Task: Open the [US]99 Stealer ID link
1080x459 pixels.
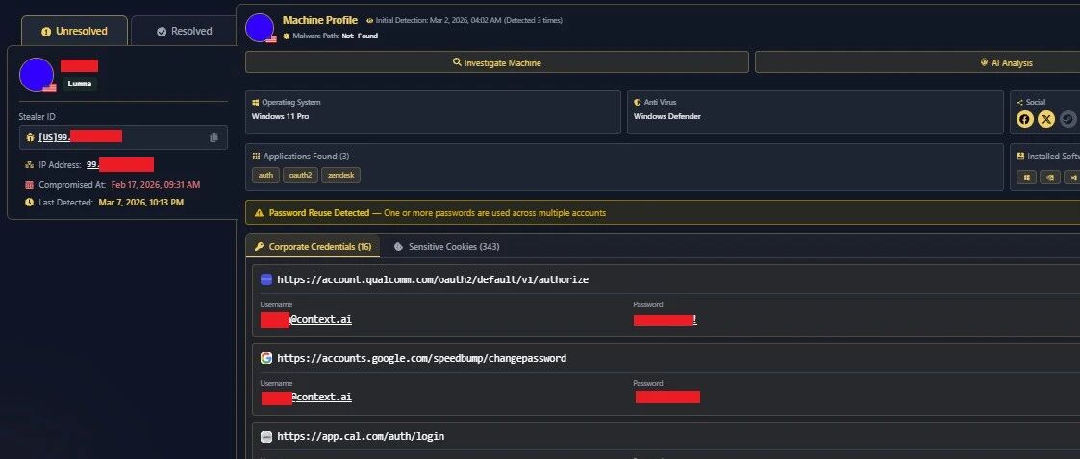Action: [80, 137]
